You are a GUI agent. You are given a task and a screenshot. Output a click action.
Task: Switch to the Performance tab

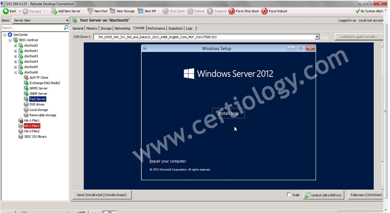(x=156, y=28)
